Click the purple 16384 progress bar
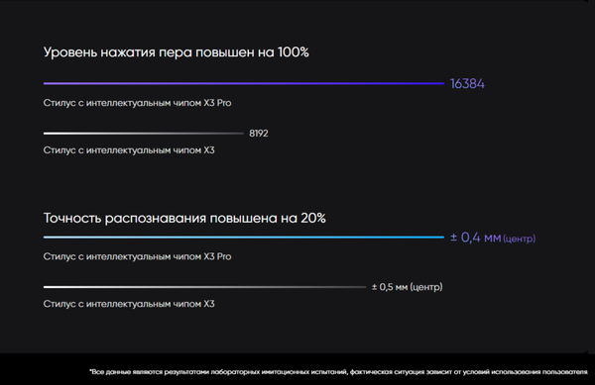Screen dimensions: 595x385 (244, 83)
